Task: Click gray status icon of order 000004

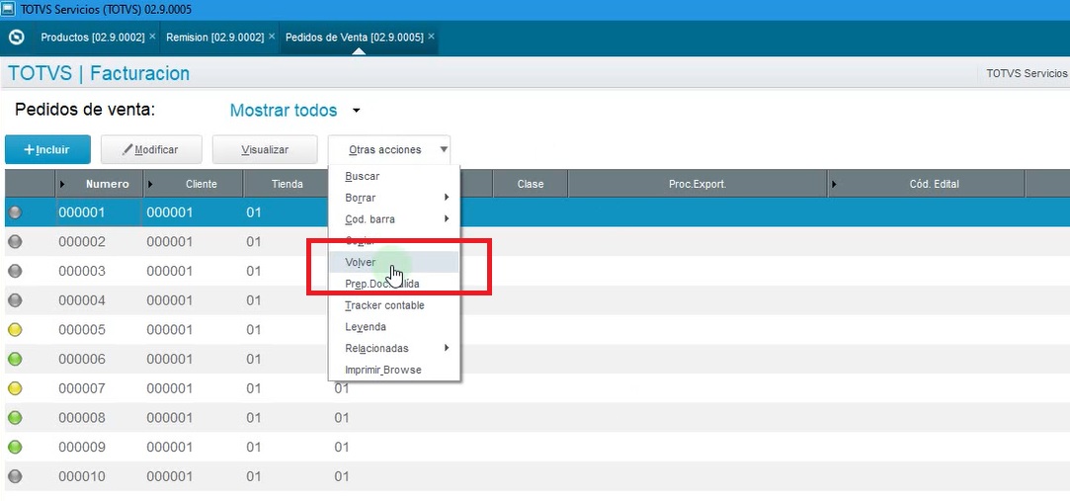Action: click(15, 300)
